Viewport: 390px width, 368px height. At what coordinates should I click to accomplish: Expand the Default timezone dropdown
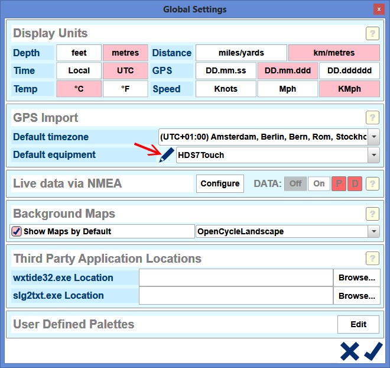pos(373,137)
